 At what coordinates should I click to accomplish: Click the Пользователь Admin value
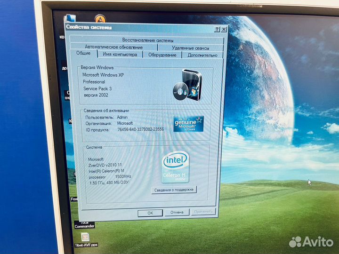pos(122,117)
